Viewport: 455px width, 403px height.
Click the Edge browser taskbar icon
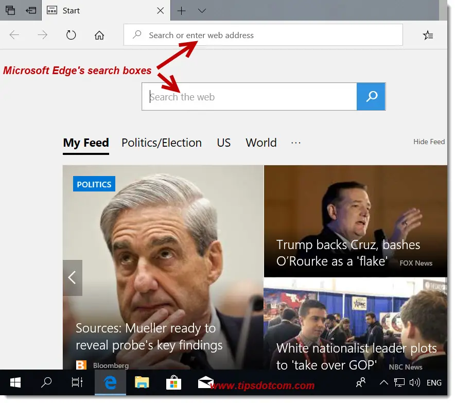[110, 382]
